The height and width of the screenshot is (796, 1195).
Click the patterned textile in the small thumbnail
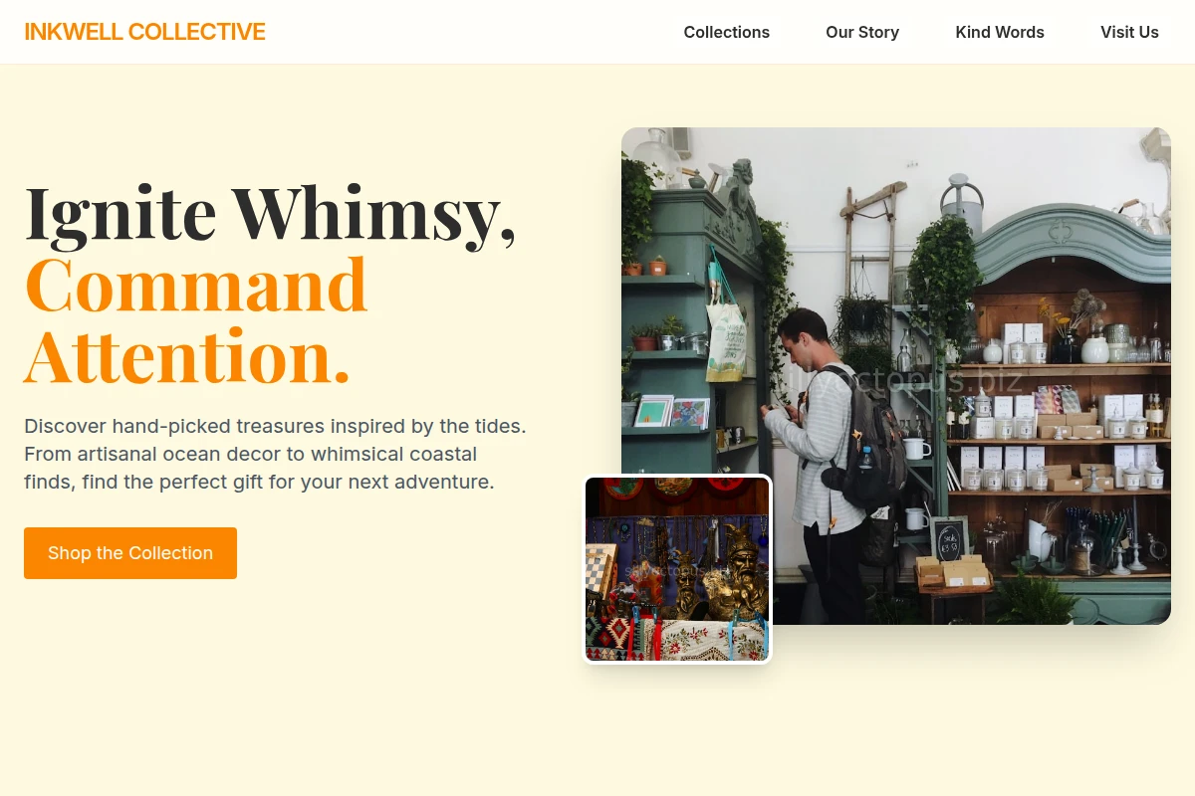click(x=677, y=639)
